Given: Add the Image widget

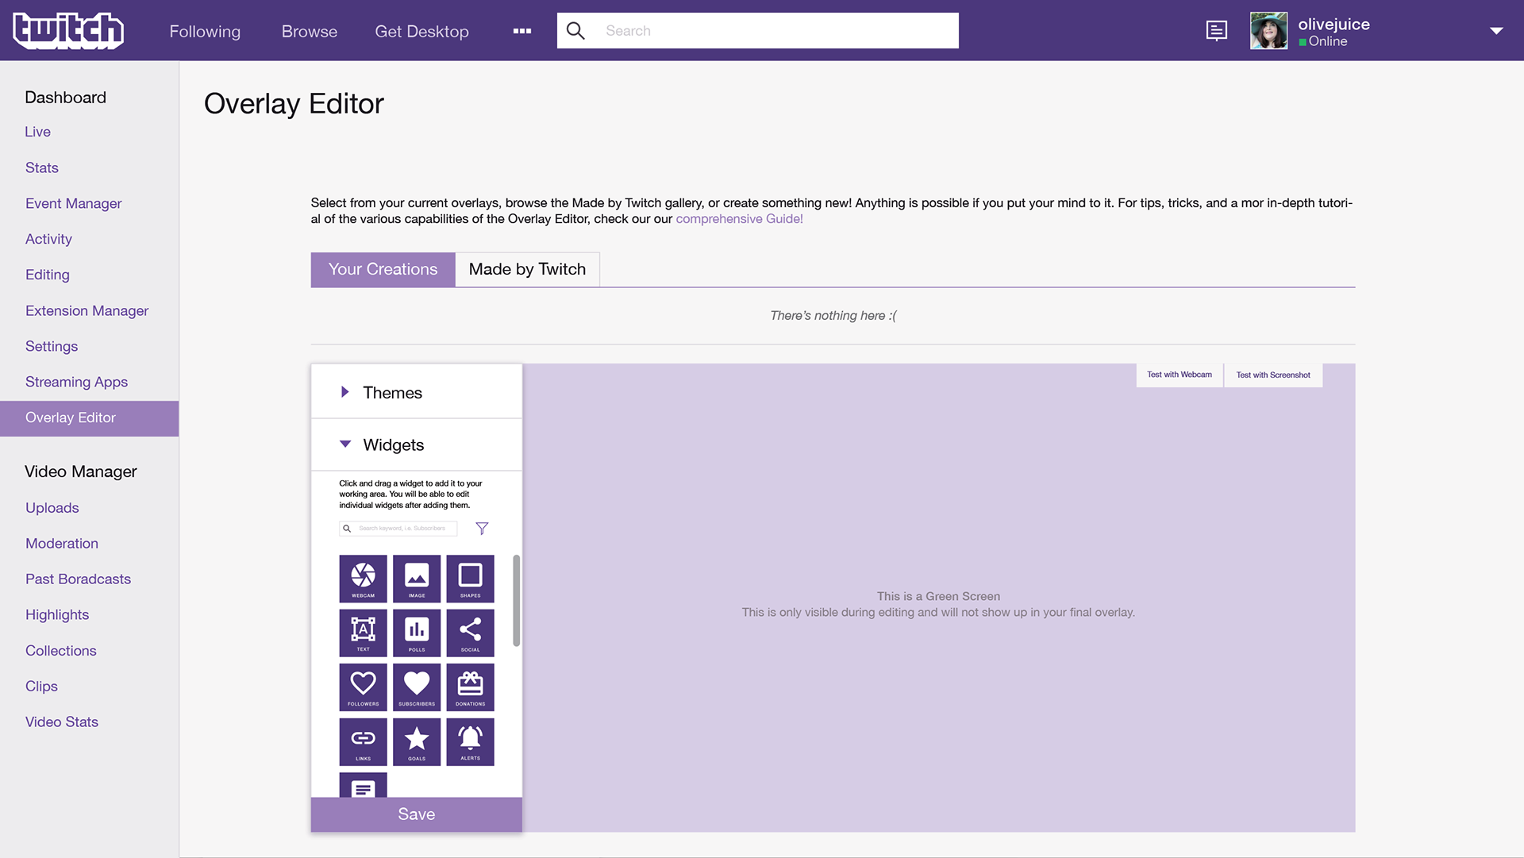Looking at the screenshot, I should 417,579.
